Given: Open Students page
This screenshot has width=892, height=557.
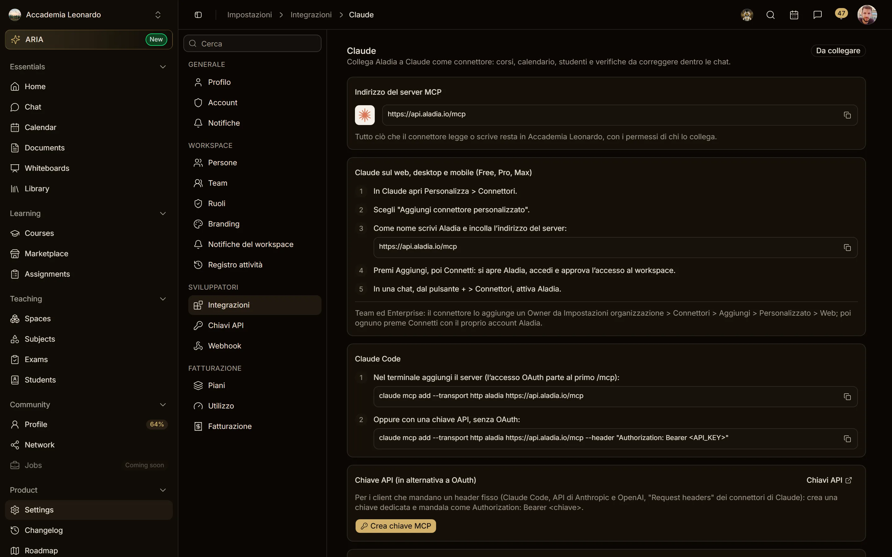Looking at the screenshot, I should click(x=89, y=380).
